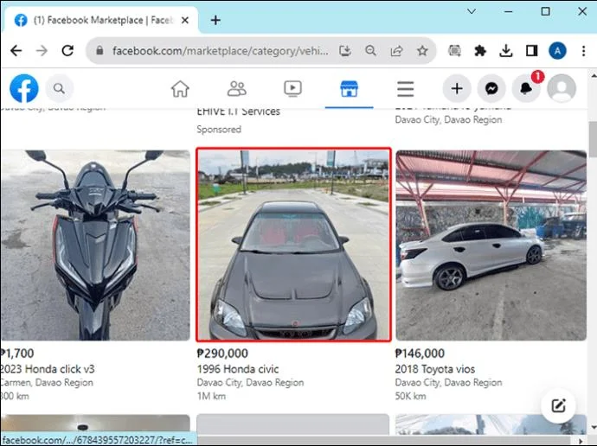The width and height of the screenshot is (597, 446).
Task: Start a new message with compose button
Action: (558, 405)
